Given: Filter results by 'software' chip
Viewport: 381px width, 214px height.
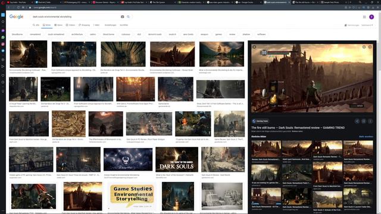Looking at the screenshot, I should (x=261, y=34).
